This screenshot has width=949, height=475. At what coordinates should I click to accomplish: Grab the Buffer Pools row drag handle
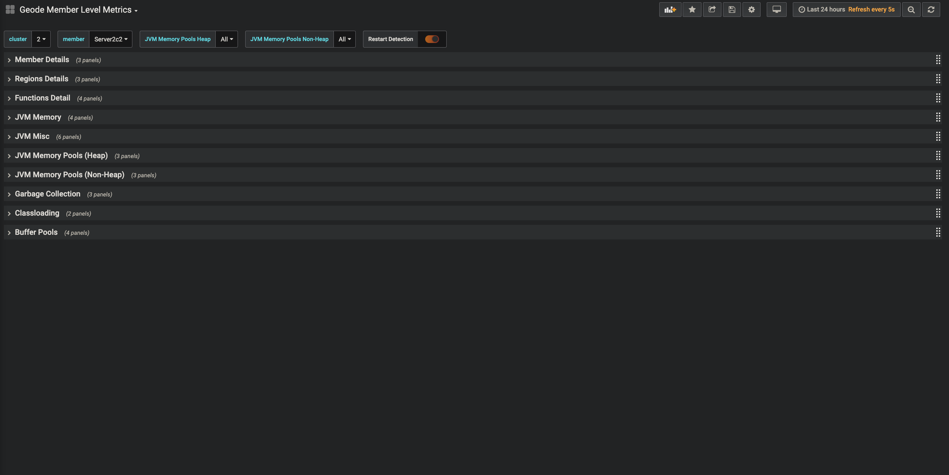938,233
